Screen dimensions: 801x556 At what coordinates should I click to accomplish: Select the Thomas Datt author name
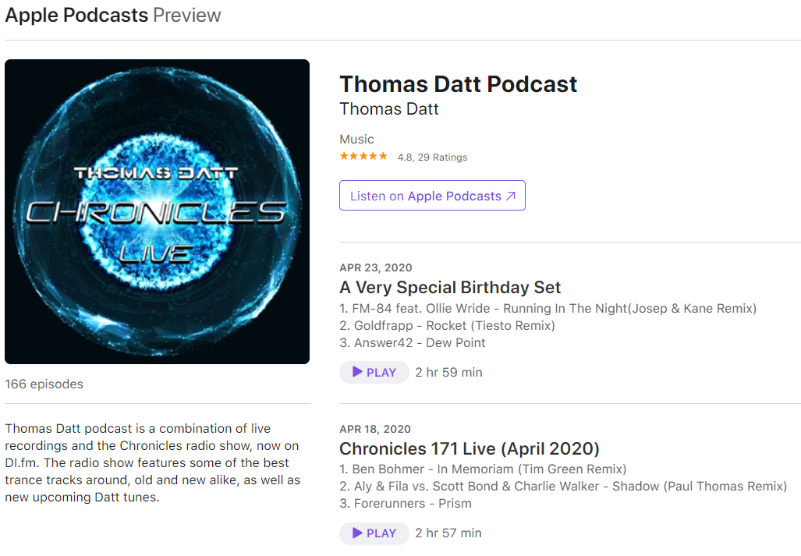pos(388,108)
